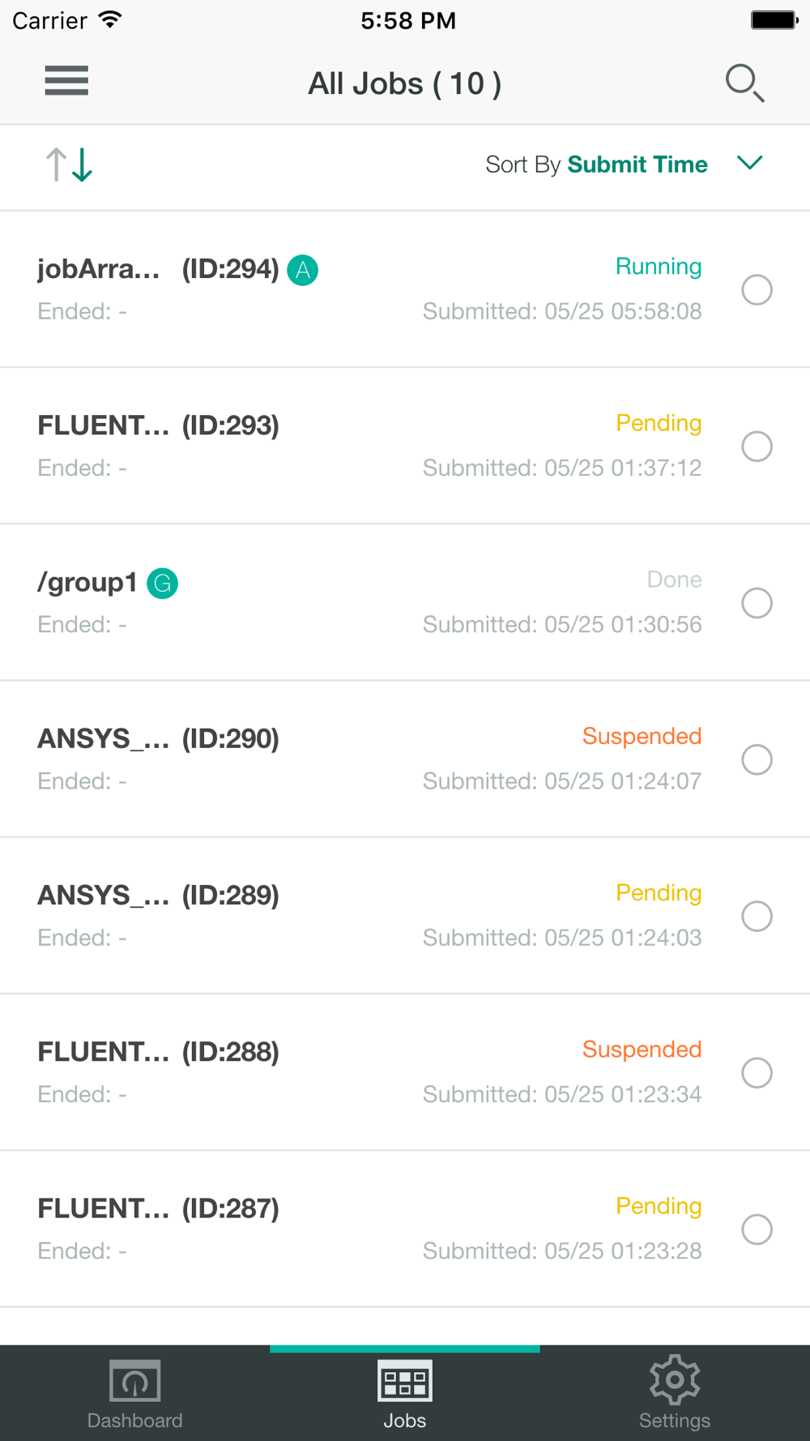The image size is (810, 1441).
Task: Tap the Jobs grid icon
Action: coord(405,1381)
